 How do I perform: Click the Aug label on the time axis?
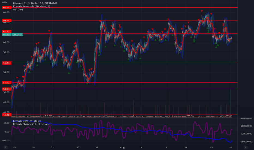[122, 147]
